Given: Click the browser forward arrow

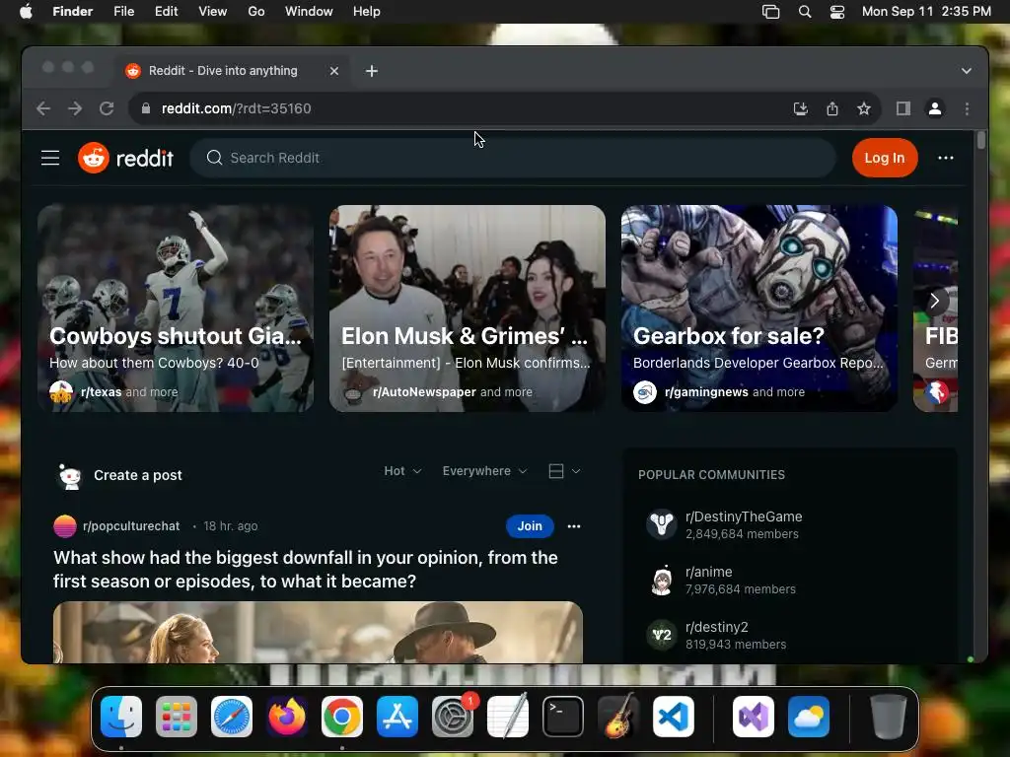Looking at the screenshot, I should tap(75, 108).
